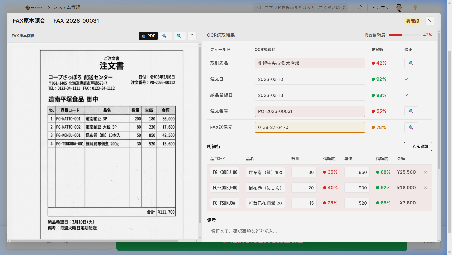Click the 要確認 status badge
The width and height of the screenshot is (452, 255).
[x=412, y=21]
